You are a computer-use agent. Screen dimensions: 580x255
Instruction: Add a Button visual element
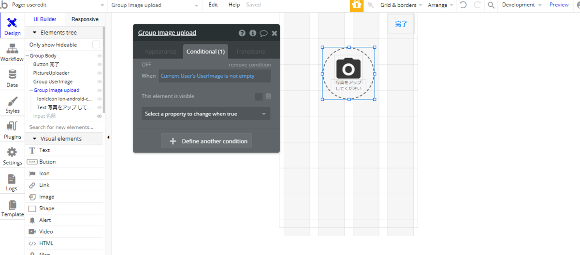pyautogui.click(x=64, y=162)
